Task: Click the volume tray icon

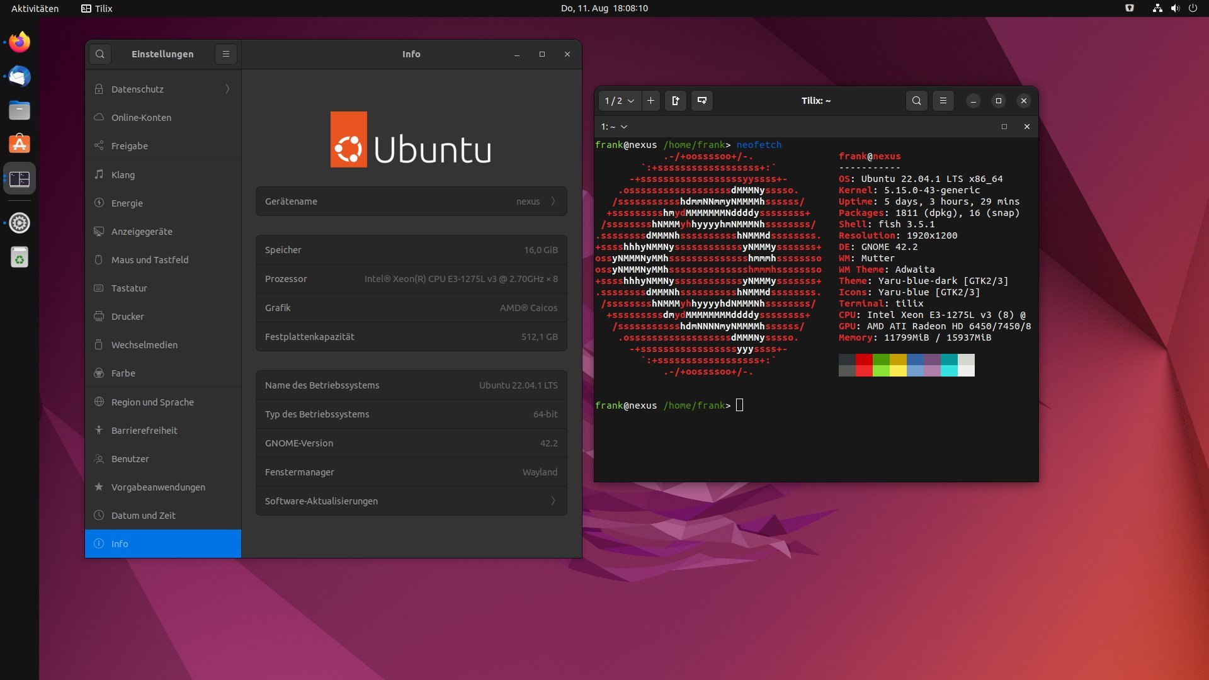Action: (x=1175, y=8)
